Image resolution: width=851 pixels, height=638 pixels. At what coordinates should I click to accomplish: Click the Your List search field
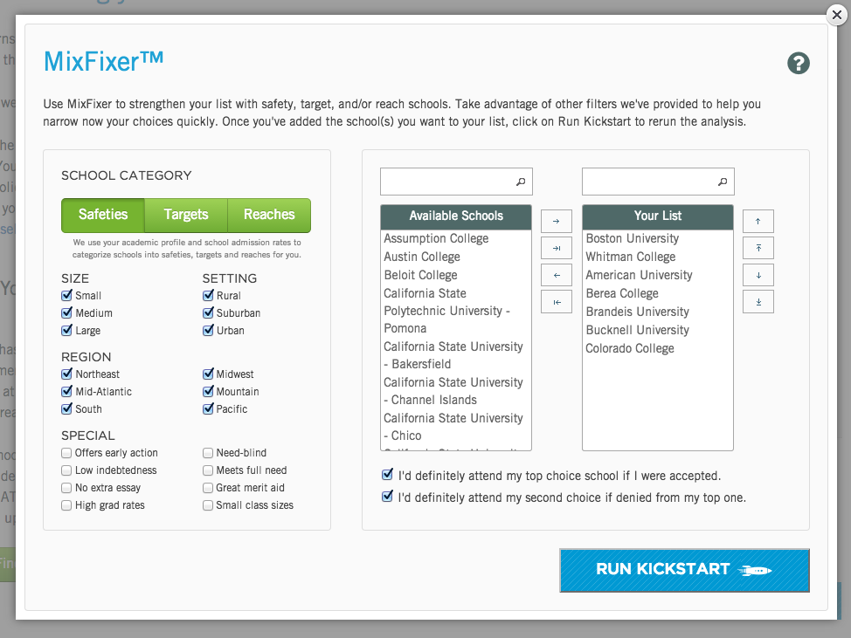coord(658,182)
